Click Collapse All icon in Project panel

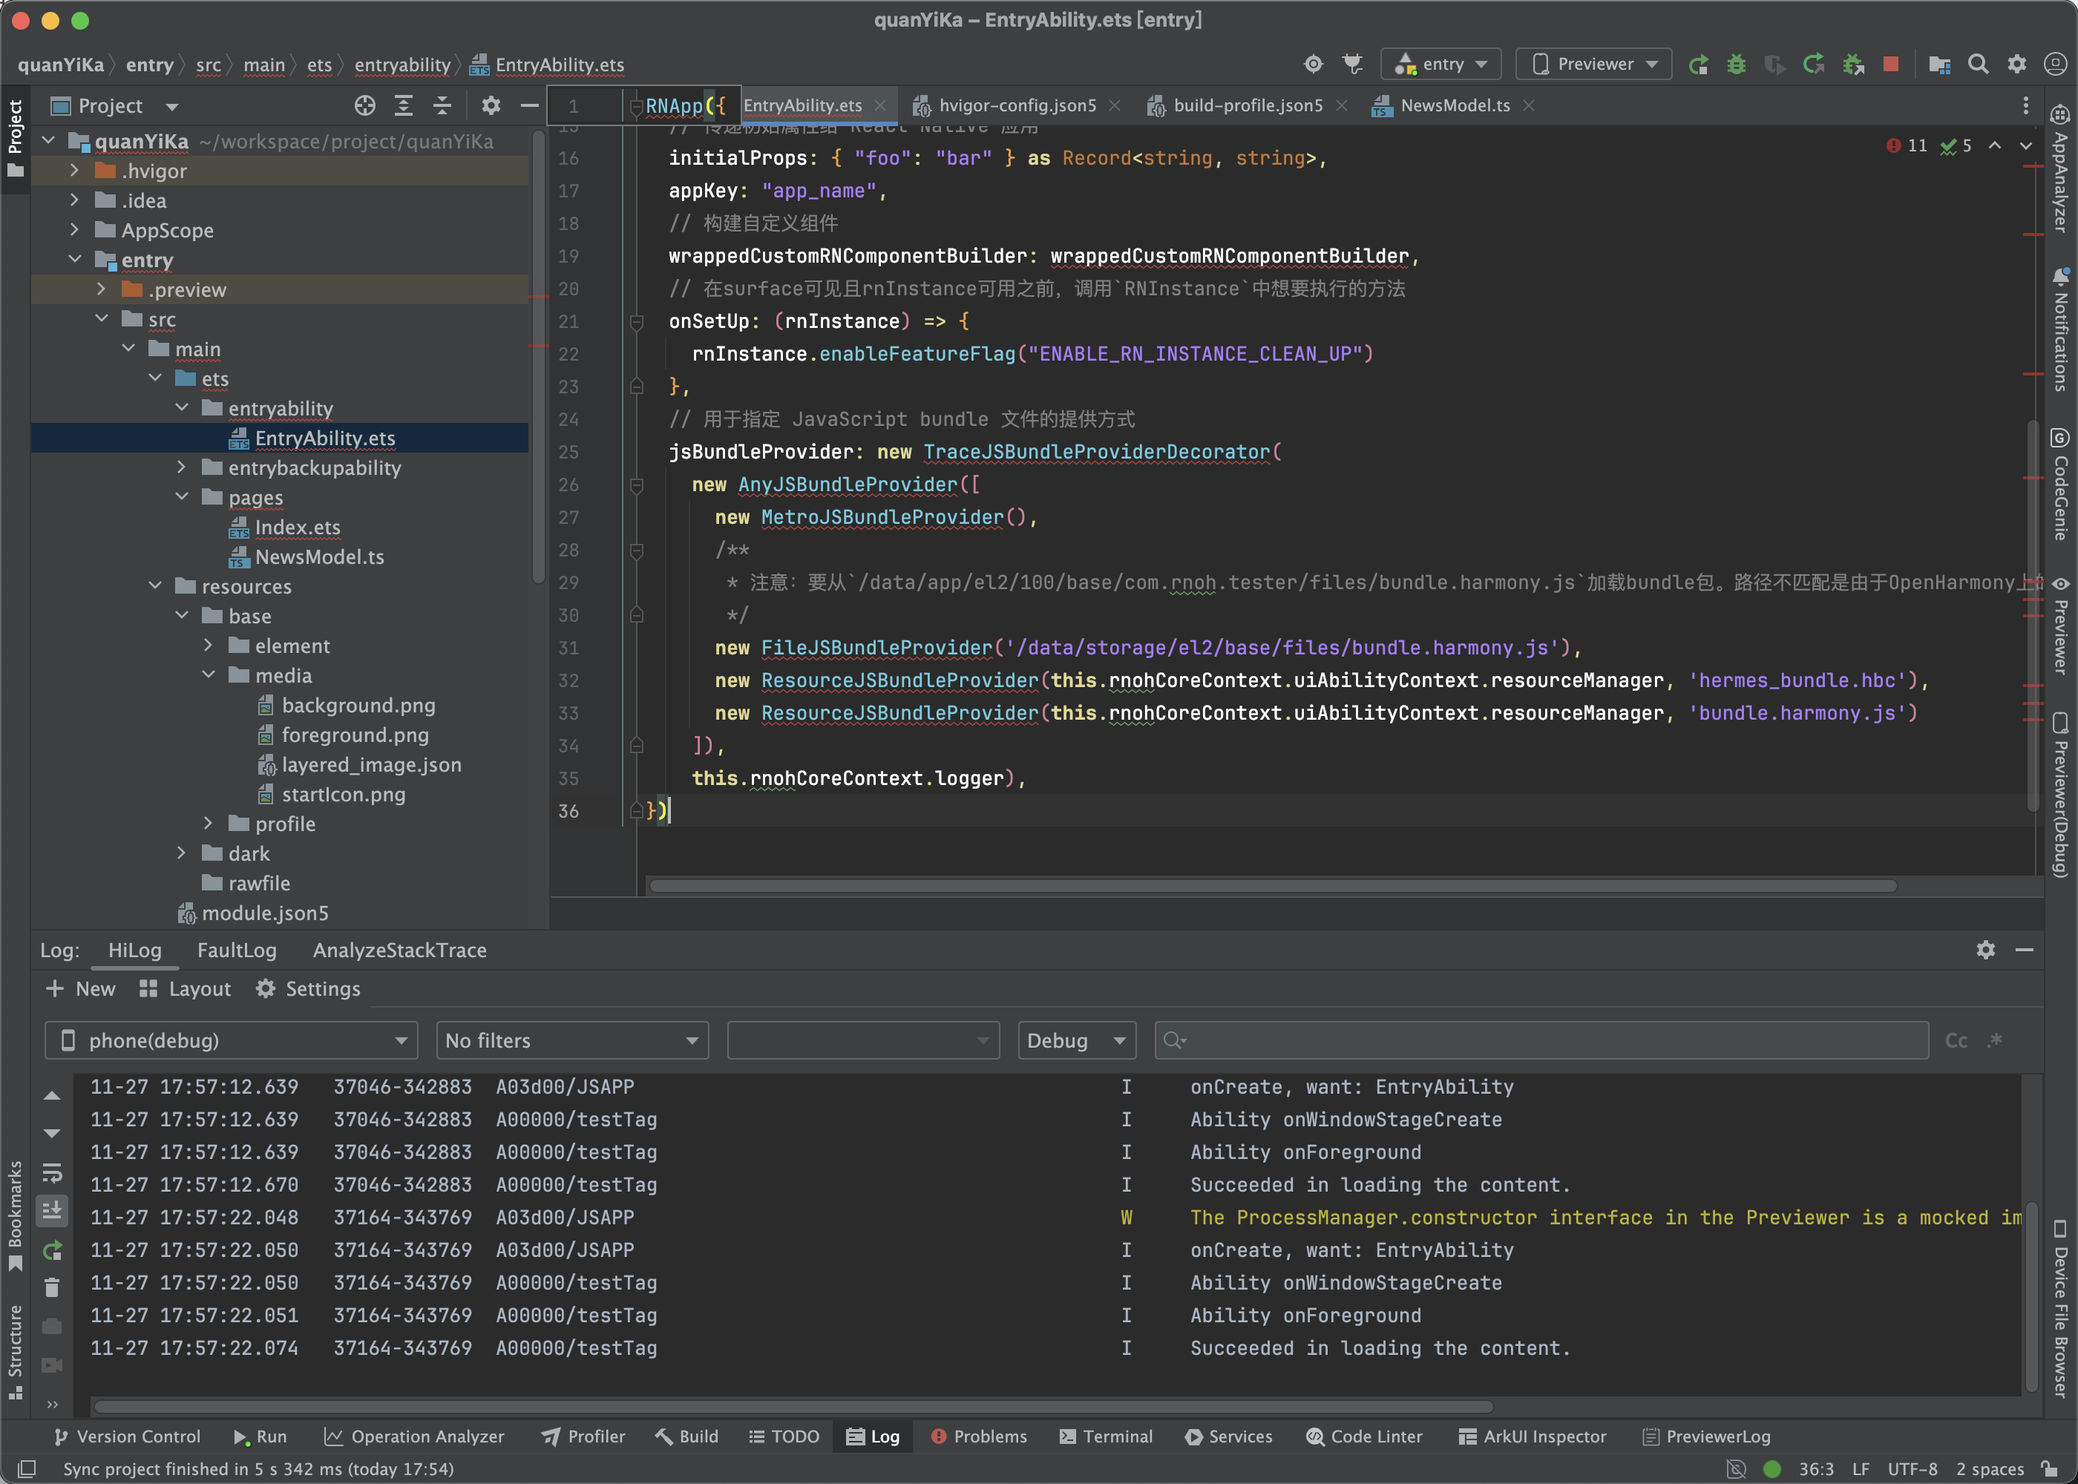442,106
